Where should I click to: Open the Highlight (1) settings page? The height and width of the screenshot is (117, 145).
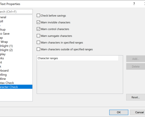tap(16, 46)
